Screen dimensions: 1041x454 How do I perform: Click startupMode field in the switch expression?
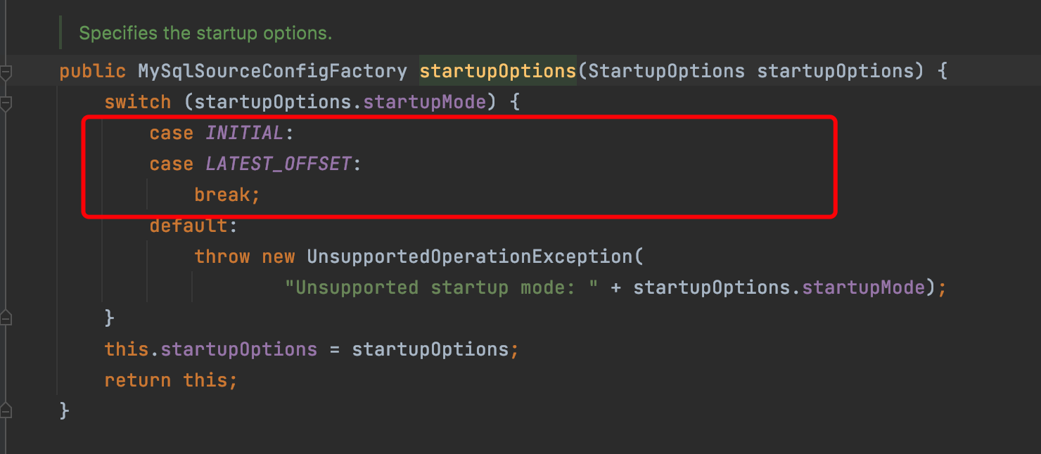tap(424, 102)
